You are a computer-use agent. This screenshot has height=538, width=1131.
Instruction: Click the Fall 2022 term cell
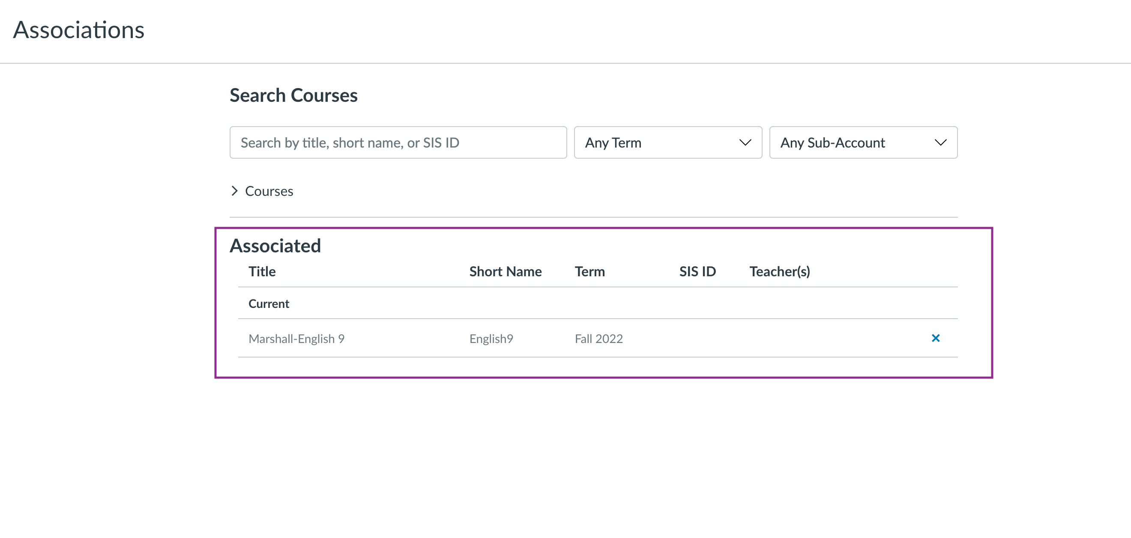[x=598, y=339]
